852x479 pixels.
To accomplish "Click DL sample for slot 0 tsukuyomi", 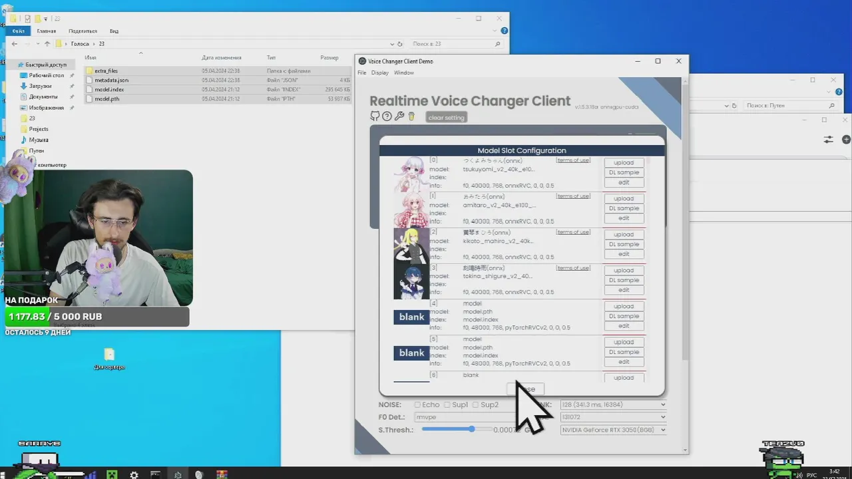I will [x=624, y=172].
